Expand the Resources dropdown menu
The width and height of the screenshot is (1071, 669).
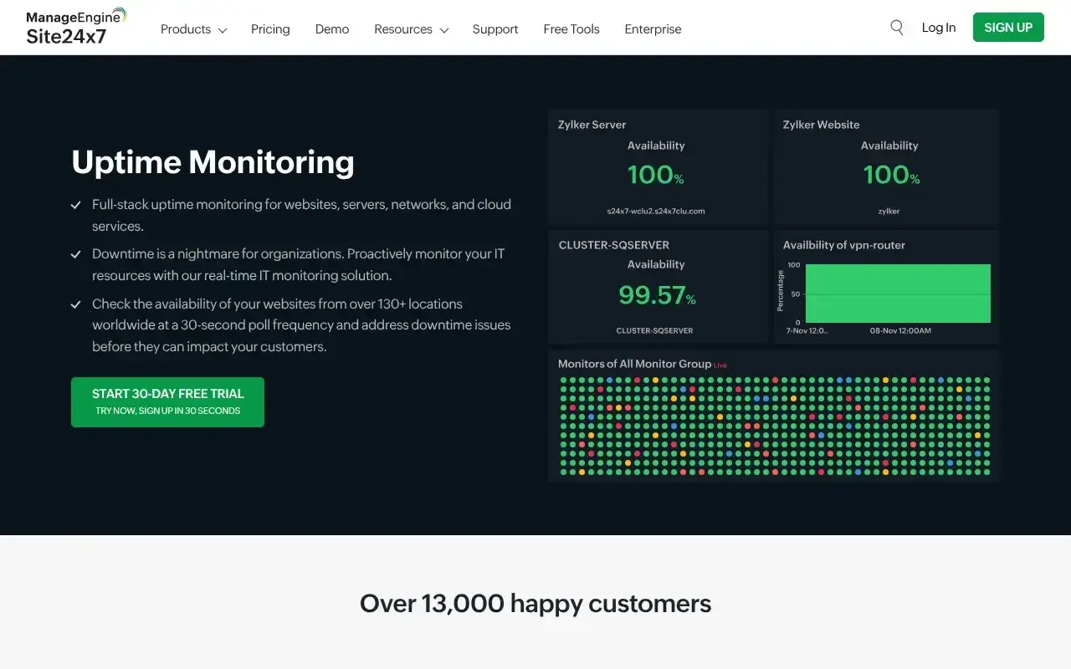coord(411,29)
